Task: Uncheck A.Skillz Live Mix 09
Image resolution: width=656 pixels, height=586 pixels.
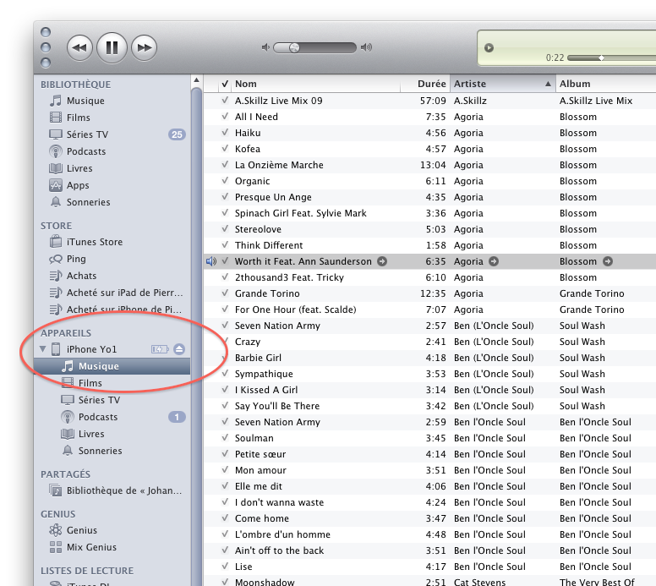Action: [x=225, y=101]
